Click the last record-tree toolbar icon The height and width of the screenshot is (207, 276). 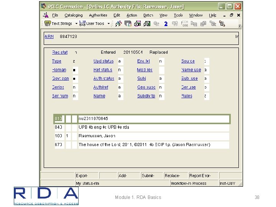tap(222, 24)
